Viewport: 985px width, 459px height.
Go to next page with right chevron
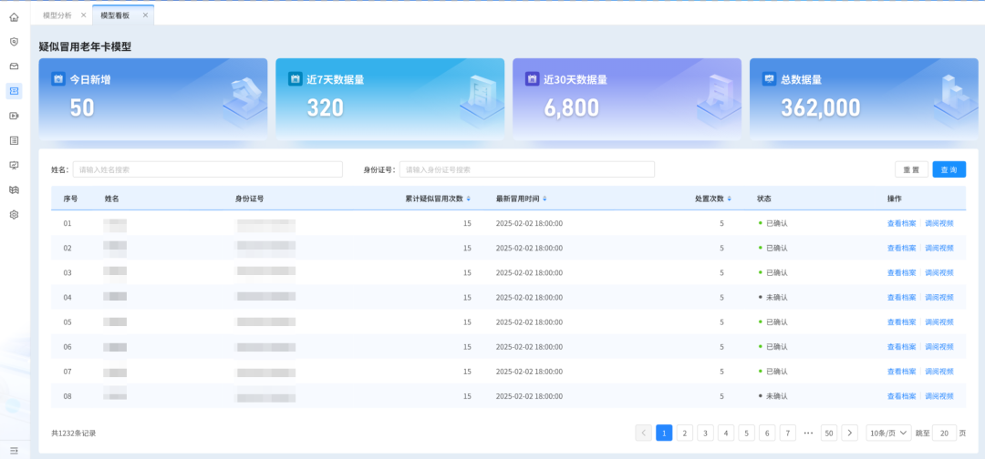(849, 433)
